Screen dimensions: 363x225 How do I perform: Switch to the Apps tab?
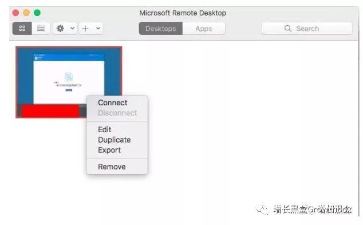click(x=204, y=29)
